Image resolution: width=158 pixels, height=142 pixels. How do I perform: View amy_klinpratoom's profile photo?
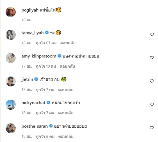tap(11, 58)
